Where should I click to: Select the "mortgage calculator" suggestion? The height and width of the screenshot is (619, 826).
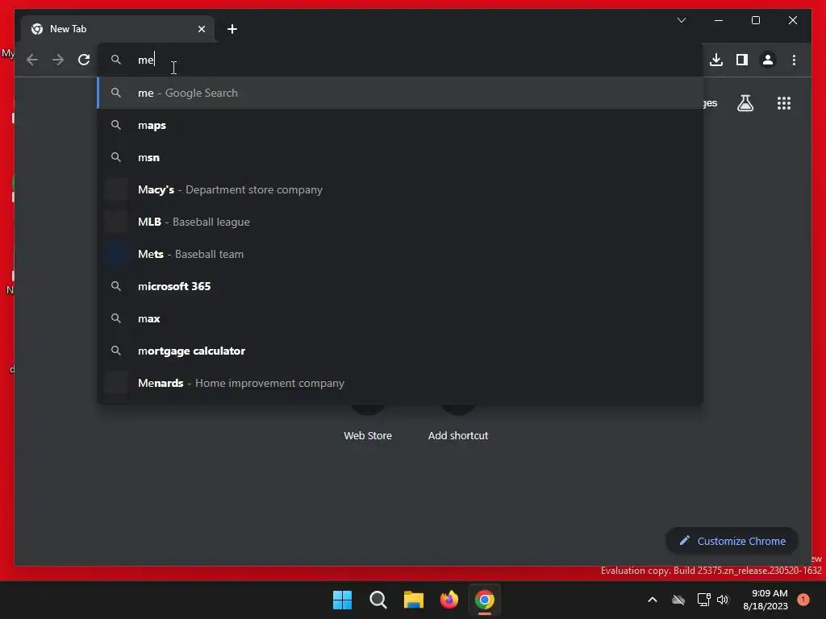click(x=400, y=351)
